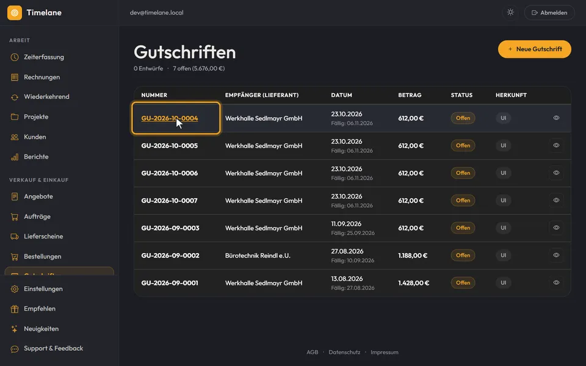Screen dimensions: 586x366
Task: Click the Projekte folder icon
Action: click(x=15, y=117)
